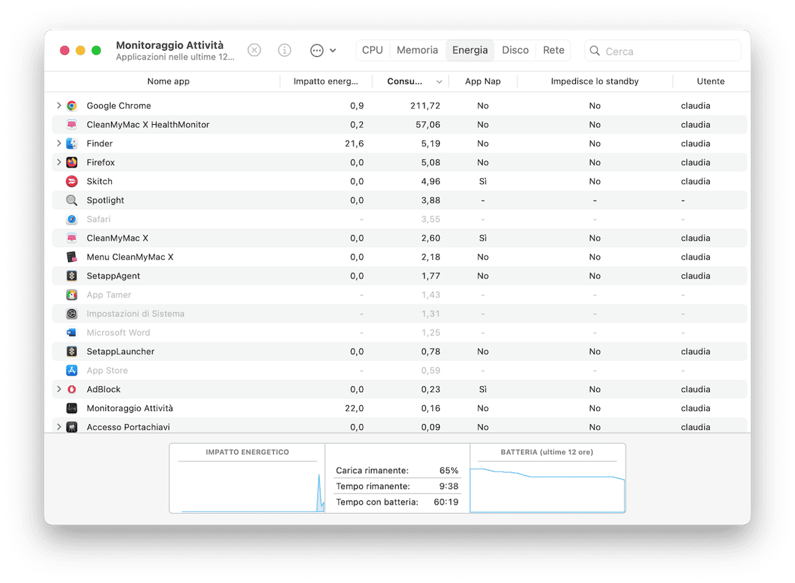Screen dimensions: 795x583
Task: Click the Microsoft Word icon
Action: click(x=72, y=333)
